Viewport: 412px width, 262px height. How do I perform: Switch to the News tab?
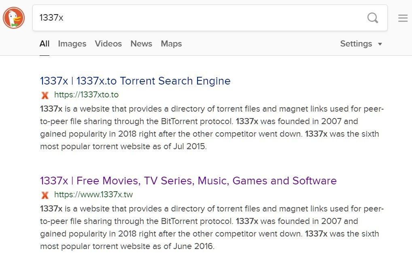click(x=141, y=44)
